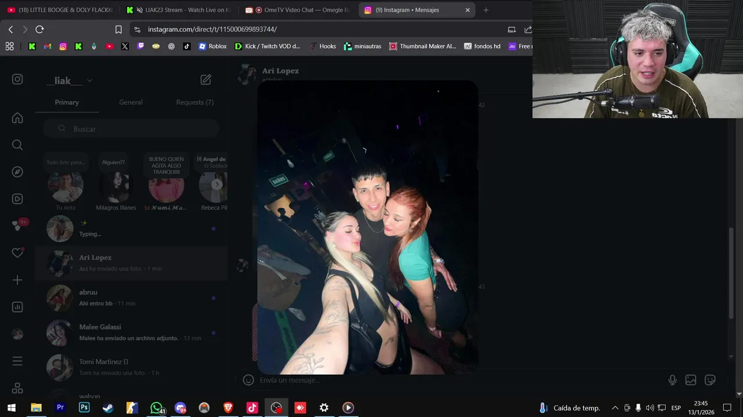Switch to LIAK23 Stream Kick tab
The image size is (743, 417).
pos(179,10)
